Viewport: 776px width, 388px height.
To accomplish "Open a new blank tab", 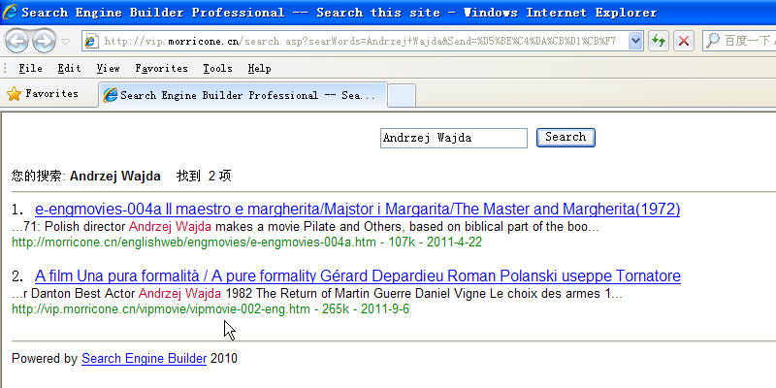I will tap(402, 95).
